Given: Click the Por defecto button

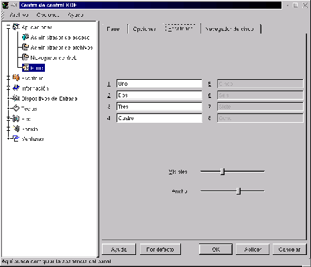Looking at the screenshot, I should tap(160, 250).
